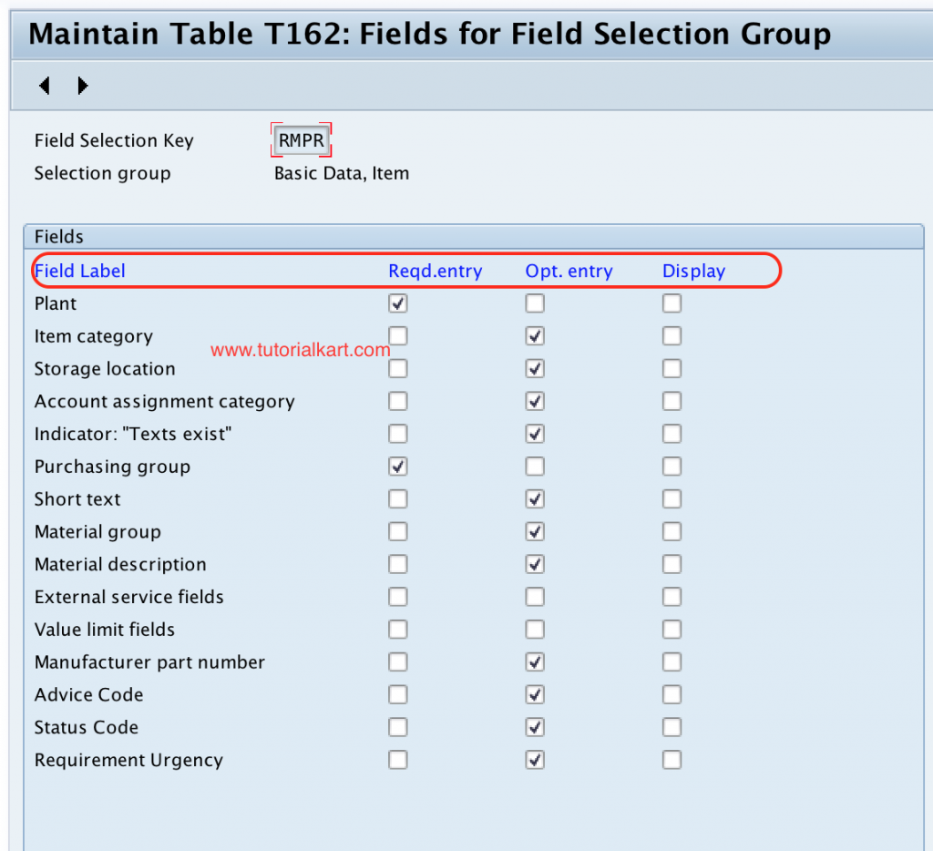
Task: Enable Reqd.entry for Material group
Action: (x=397, y=531)
